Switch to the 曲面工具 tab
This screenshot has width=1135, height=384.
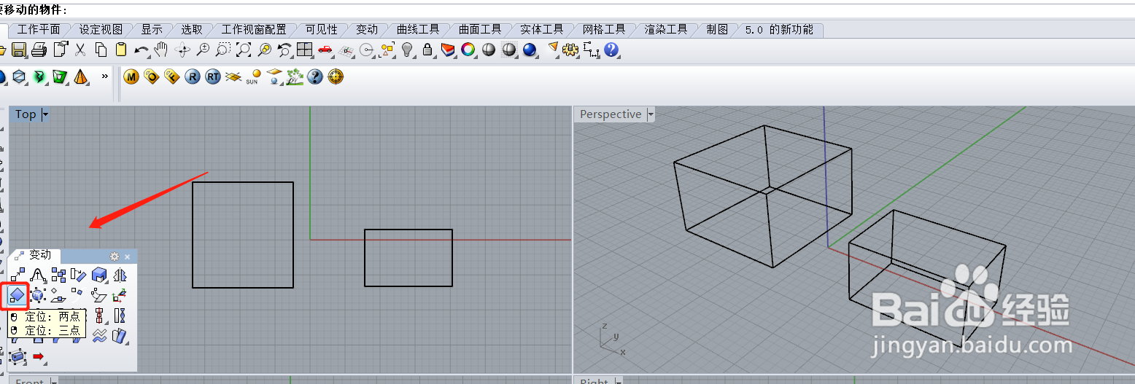click(x=480, y=30)
